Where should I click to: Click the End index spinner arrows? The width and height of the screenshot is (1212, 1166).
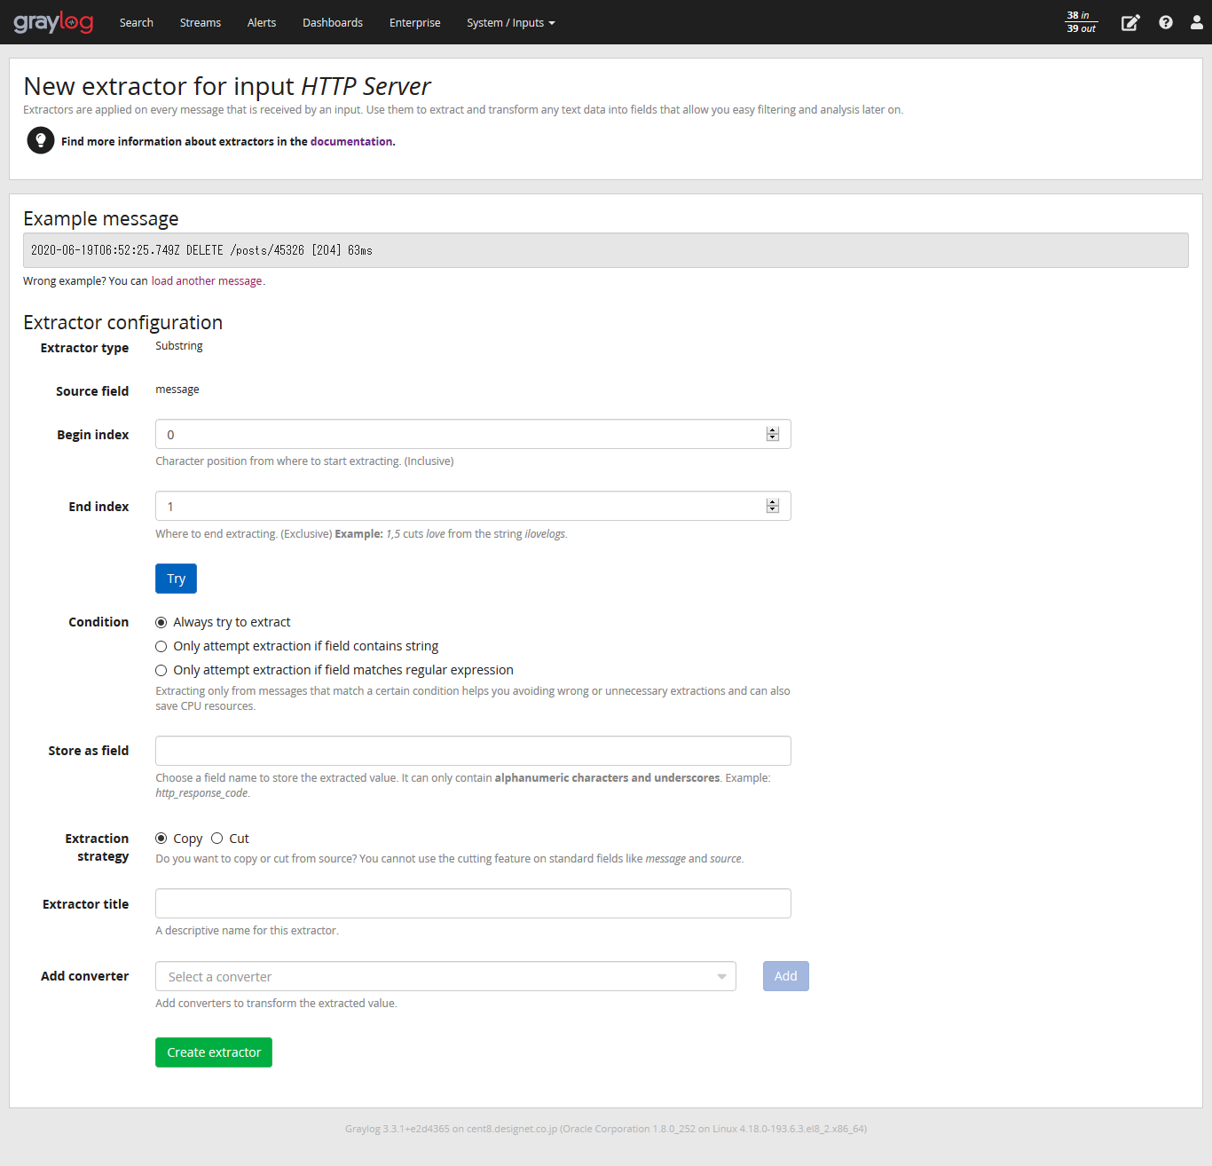(x=773, y=506)
